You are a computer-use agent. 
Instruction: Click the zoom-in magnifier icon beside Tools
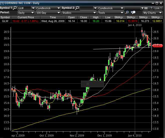pos(127,13)
